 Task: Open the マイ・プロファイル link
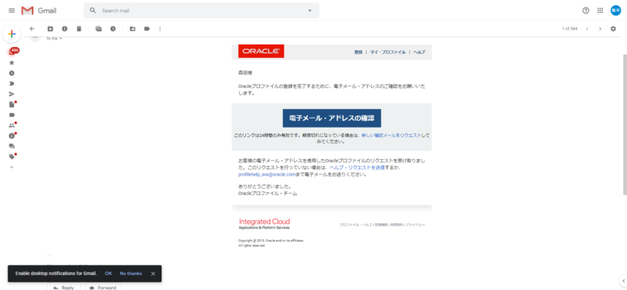click(387, 53)
